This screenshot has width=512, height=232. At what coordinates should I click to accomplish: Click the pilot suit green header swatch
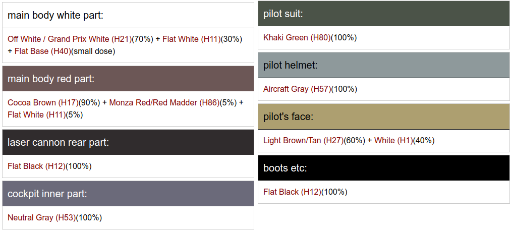coord(384,14)
